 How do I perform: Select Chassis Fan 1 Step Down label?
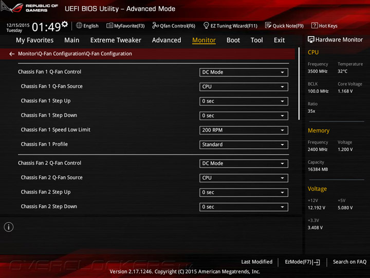49,115
